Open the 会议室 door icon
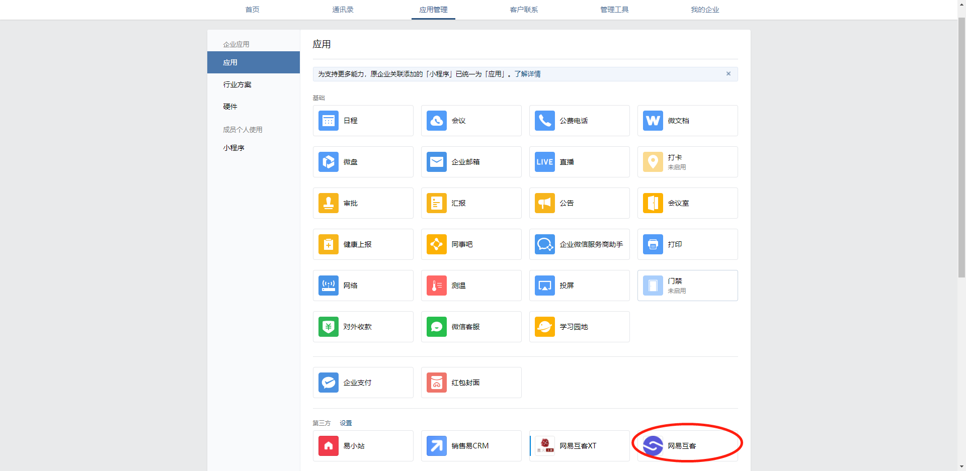Viewport: 966px width, 471px height. pos(653,203)
